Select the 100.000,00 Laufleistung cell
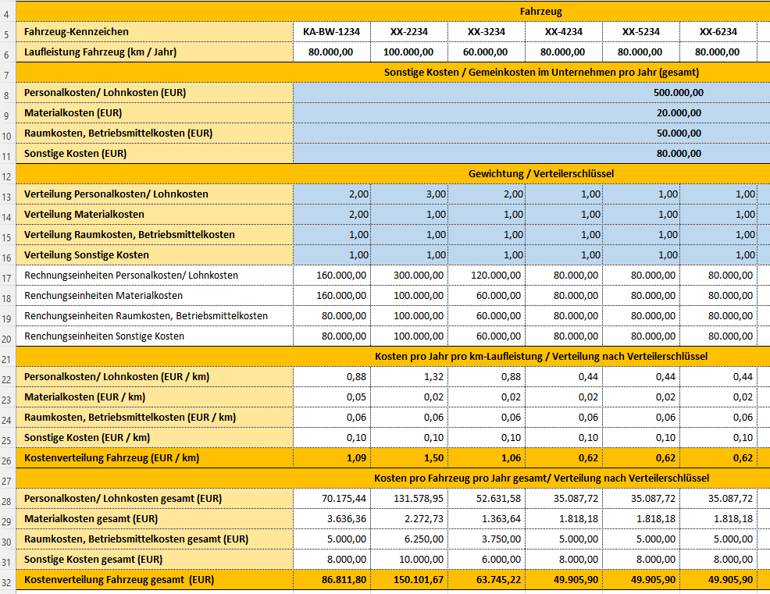Screen dimensions: 770x594 point(409,52)
